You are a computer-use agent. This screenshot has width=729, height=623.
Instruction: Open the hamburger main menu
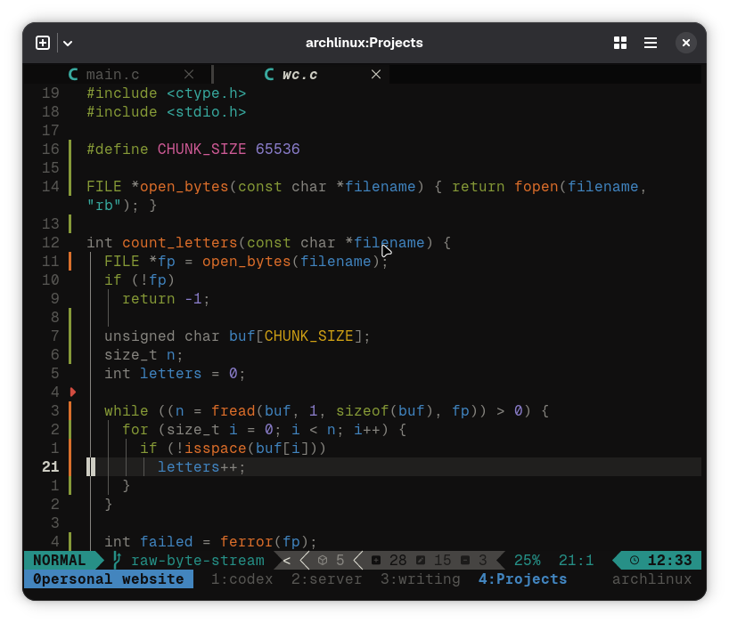click(x=651, y=44)
